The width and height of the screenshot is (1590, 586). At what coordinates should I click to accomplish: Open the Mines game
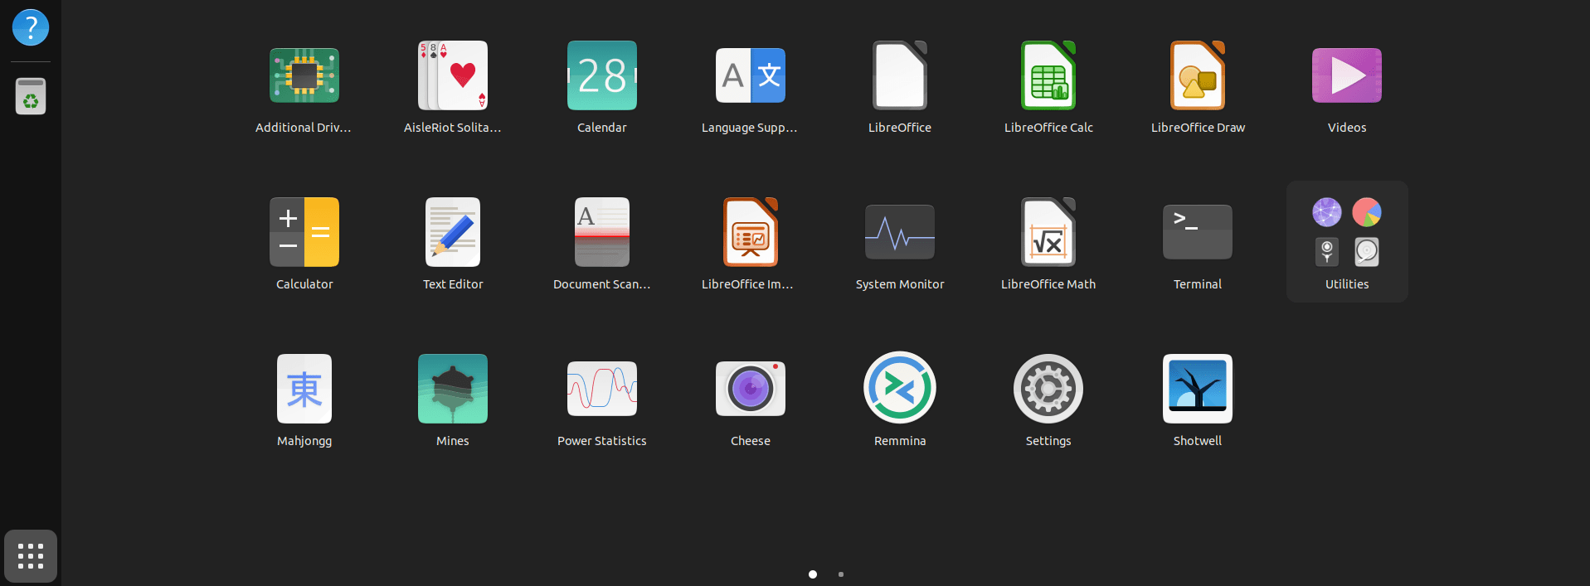[x=453, y=399]
